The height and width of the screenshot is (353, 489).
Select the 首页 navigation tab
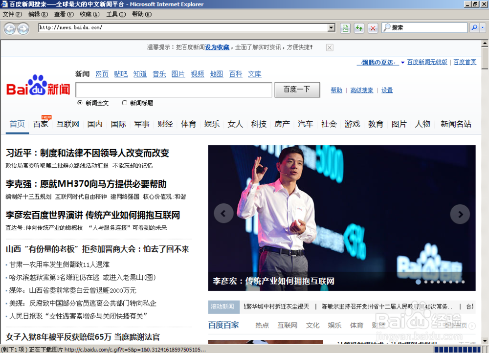click(17, 124)
